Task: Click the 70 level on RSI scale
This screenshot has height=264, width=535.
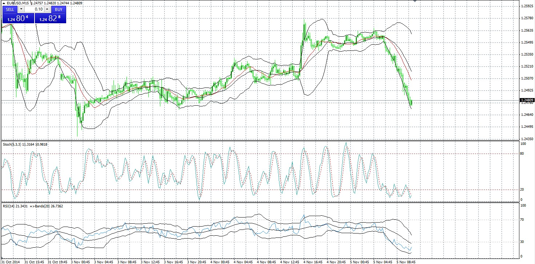Action: pos(523,220)
